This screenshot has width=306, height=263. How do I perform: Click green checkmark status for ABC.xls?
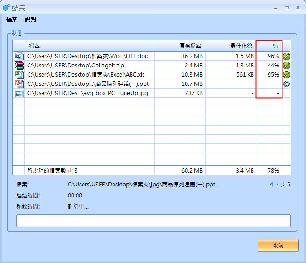point(287,75)
